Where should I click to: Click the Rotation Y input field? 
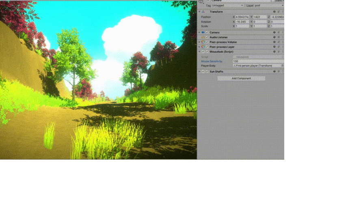point(260,22)
